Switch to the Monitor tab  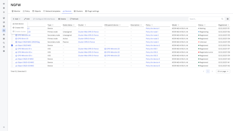point(16,11)
